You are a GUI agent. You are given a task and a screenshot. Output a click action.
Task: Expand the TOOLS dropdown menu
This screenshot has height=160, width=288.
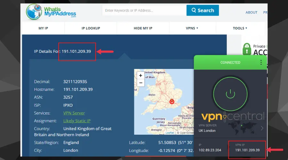coord(240,28)
